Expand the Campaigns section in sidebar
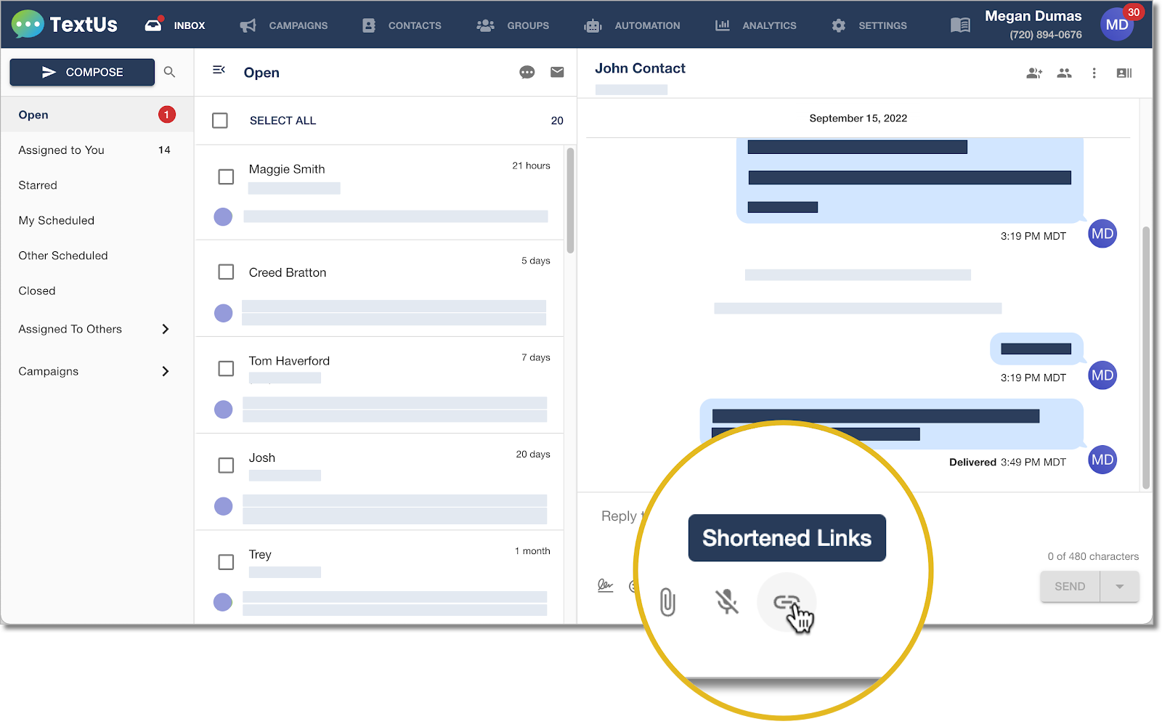Screen dimensions: 1162x724 [x=166, y=371]
